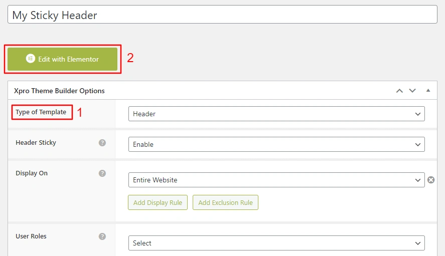Move the Xpro options panel up

point(399,91)
